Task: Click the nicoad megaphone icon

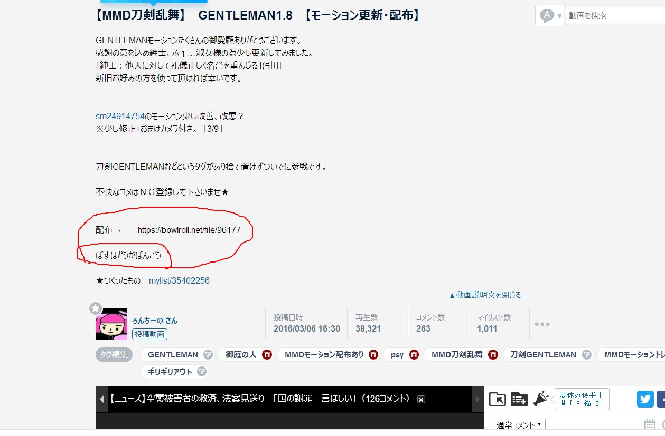Action: [539, 400]
